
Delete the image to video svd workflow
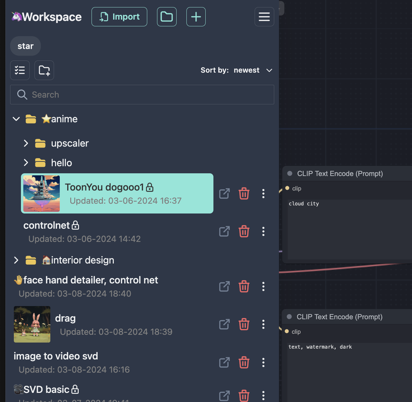coord(244,362)
